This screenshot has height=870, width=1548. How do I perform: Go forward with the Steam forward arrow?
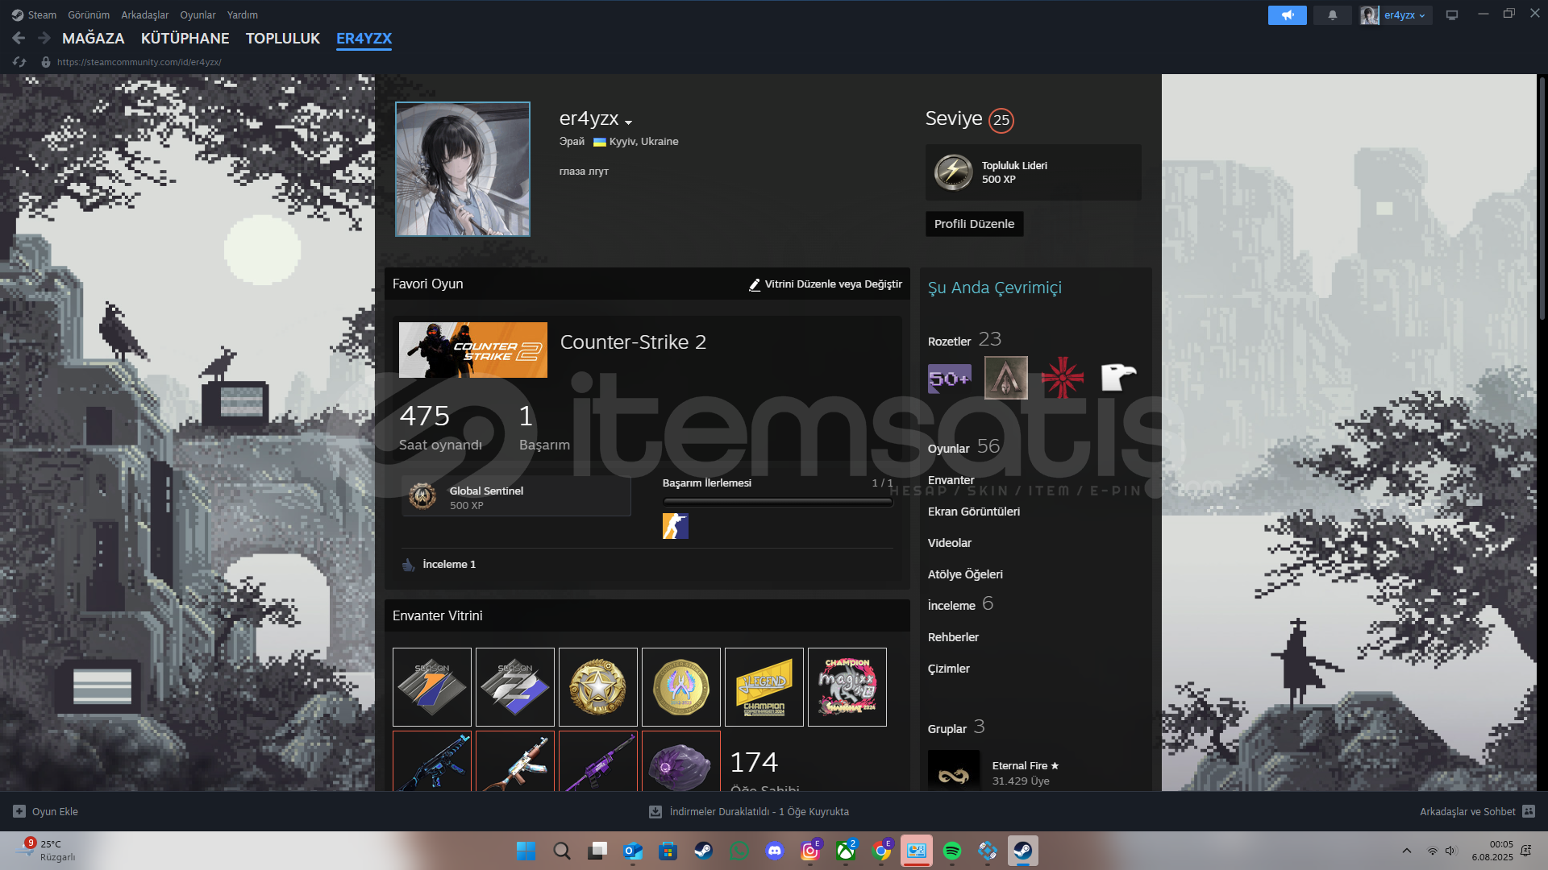click(44, 38)
